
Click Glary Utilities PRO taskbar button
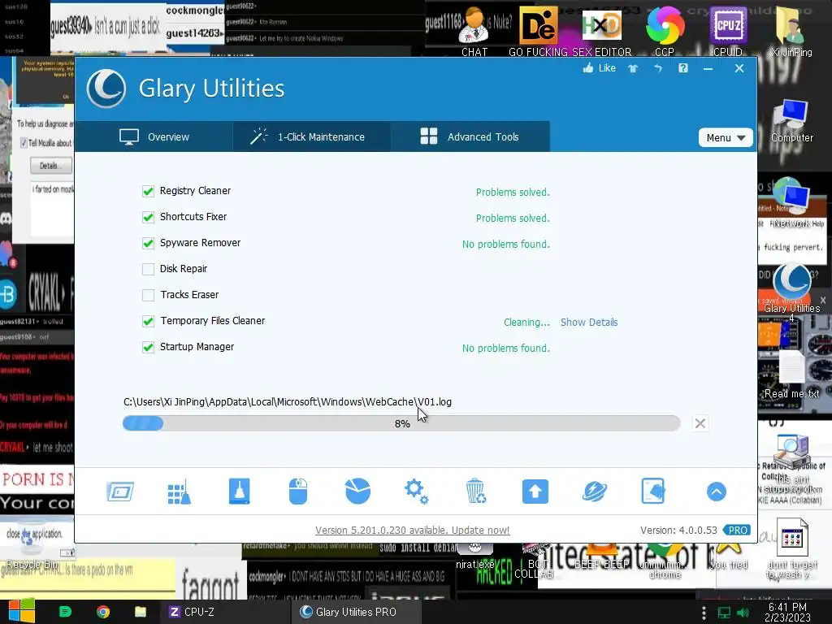[x=356, y=612]
